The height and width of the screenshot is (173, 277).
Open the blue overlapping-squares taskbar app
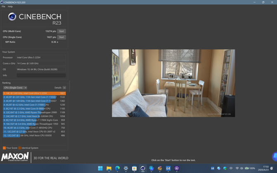click(x=151, y=168)
